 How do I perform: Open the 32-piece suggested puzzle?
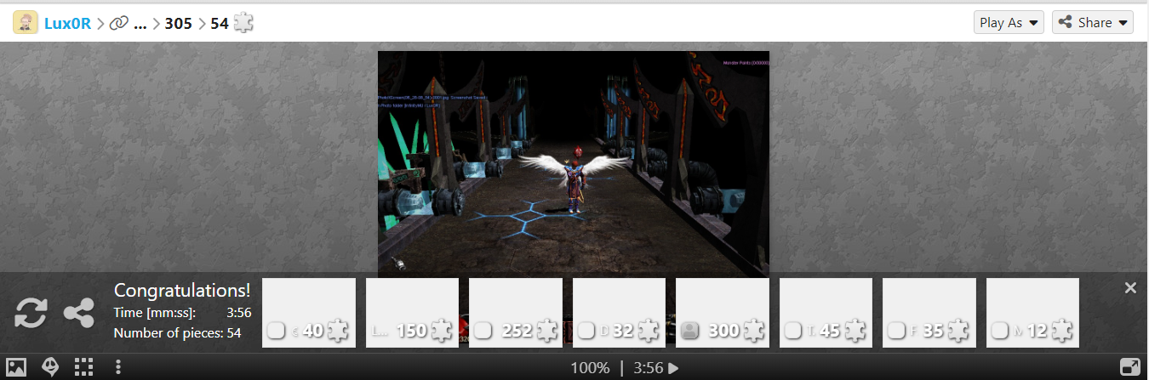pyautogui.click(x=619, y=313)
